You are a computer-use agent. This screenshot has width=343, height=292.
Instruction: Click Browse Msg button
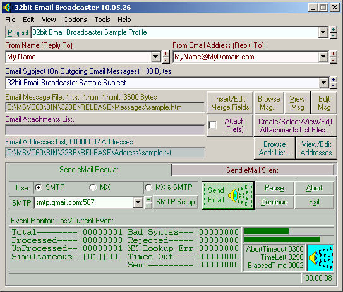pos(269,103)
